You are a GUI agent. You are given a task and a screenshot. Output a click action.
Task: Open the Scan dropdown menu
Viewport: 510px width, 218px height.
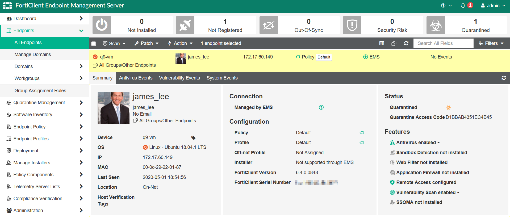(x=114, y=43)
